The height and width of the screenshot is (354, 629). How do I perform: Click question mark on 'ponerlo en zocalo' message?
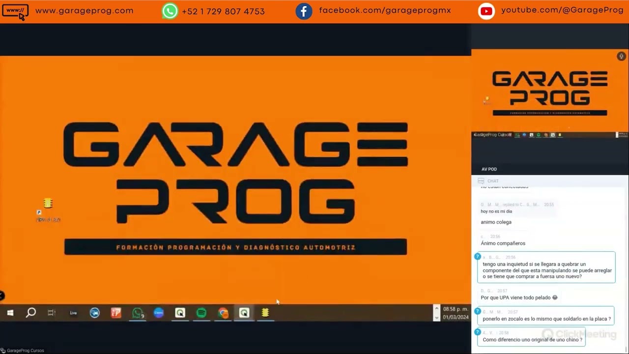[477, 311]
